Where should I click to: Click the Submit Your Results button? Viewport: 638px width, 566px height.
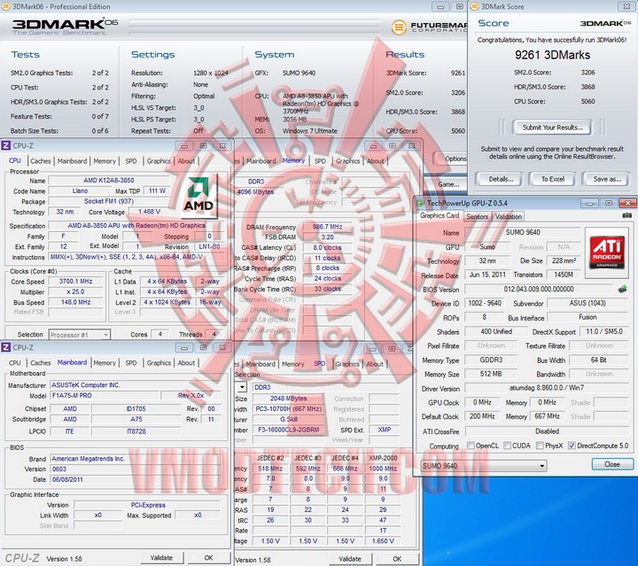point(552,128)
